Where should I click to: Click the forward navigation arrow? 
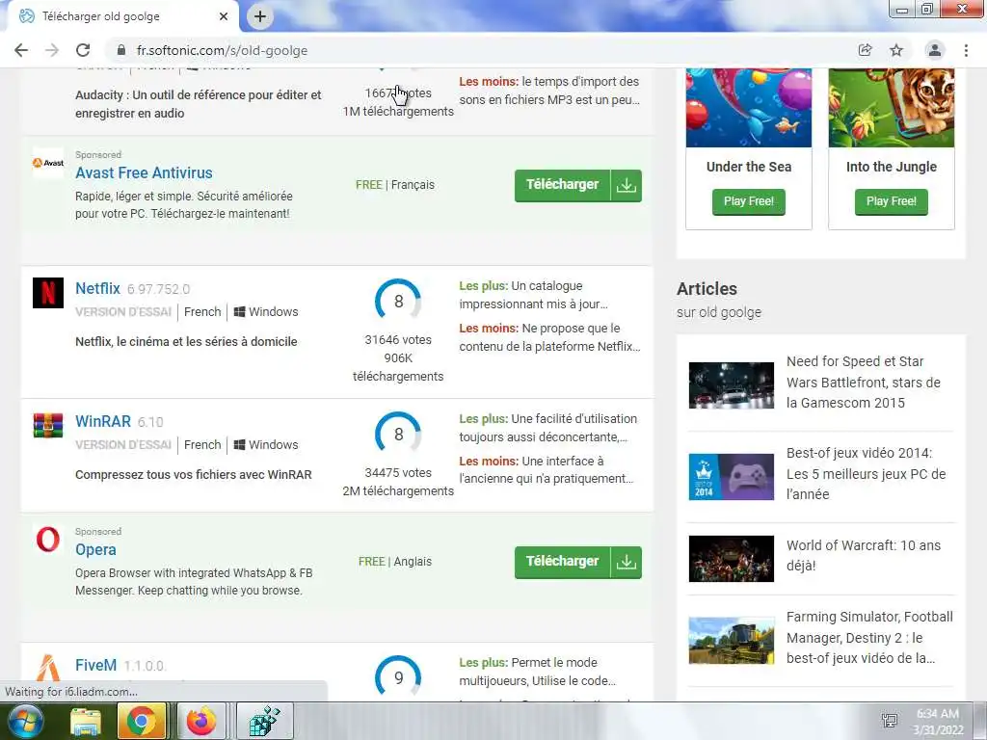pyautogui.click(x=52, y=50)
